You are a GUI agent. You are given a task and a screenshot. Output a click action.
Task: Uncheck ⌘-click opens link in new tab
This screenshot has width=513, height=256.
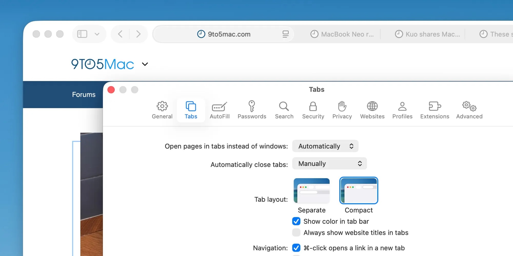pos(296,248)
